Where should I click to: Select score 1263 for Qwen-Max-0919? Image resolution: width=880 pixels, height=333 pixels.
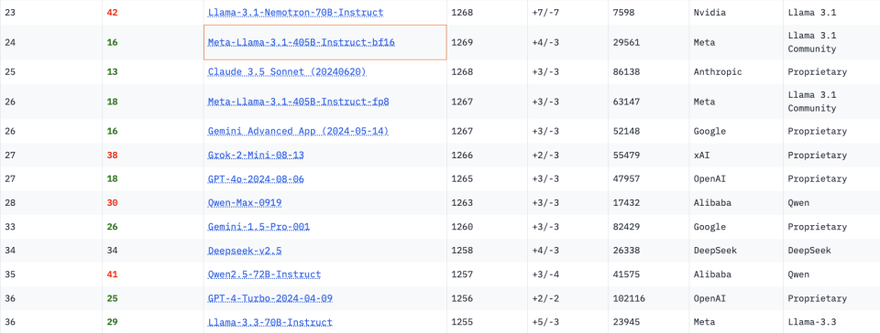coord(462,202)
